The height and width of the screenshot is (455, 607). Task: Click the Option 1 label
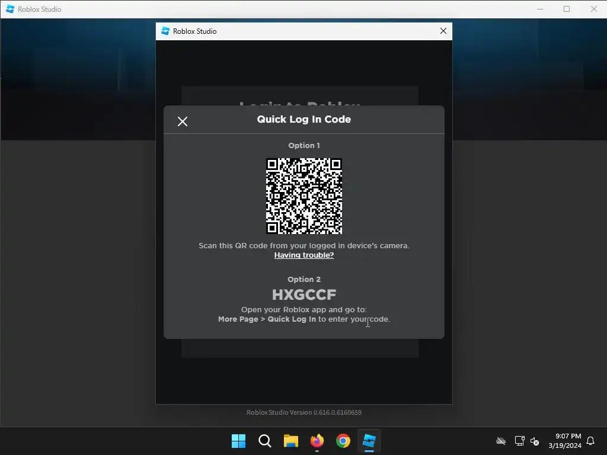pos(304,146)
